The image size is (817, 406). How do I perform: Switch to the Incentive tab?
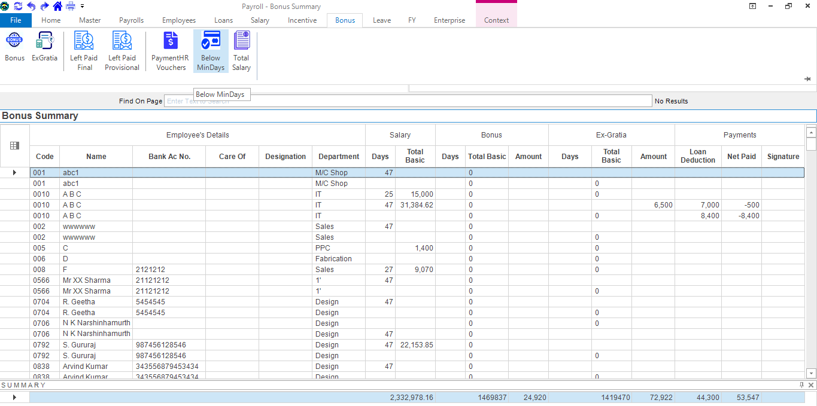(x=302, y=20)
